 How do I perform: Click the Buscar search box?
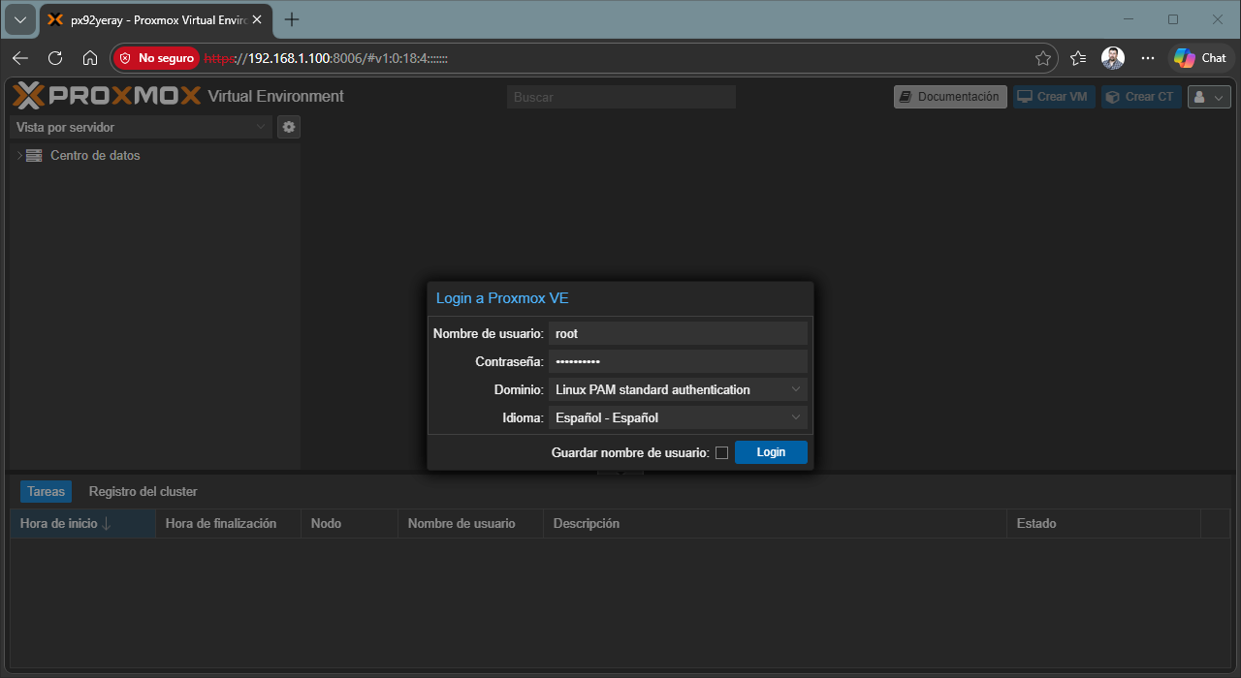coord(621,97)
